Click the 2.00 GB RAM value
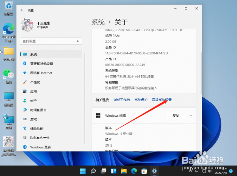The image size is (237, 176). coord(111,42)
